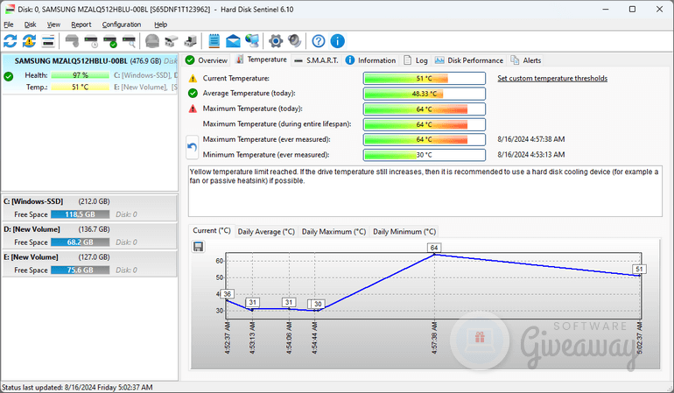Click the disk panel window toolbar icon
Image resolution: width=674 pixels, height=393 pixels.
(x=48, y=41)
